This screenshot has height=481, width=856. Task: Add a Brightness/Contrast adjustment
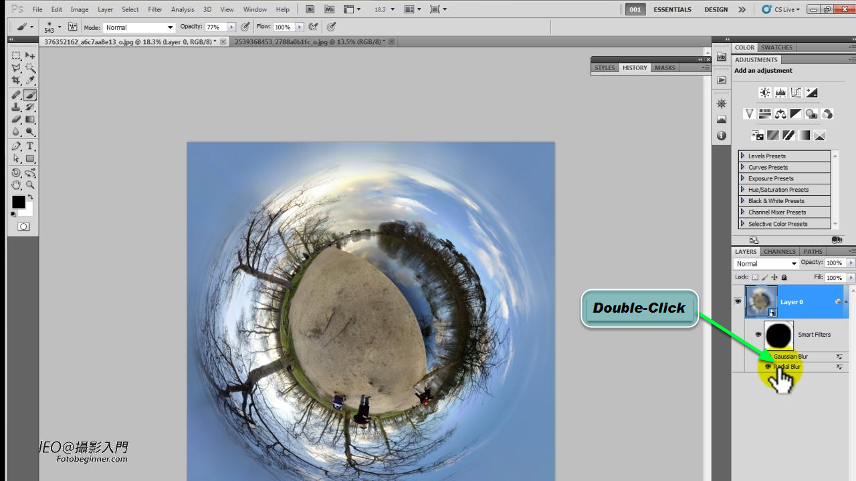pyautogui.click(x=764, y=93)
